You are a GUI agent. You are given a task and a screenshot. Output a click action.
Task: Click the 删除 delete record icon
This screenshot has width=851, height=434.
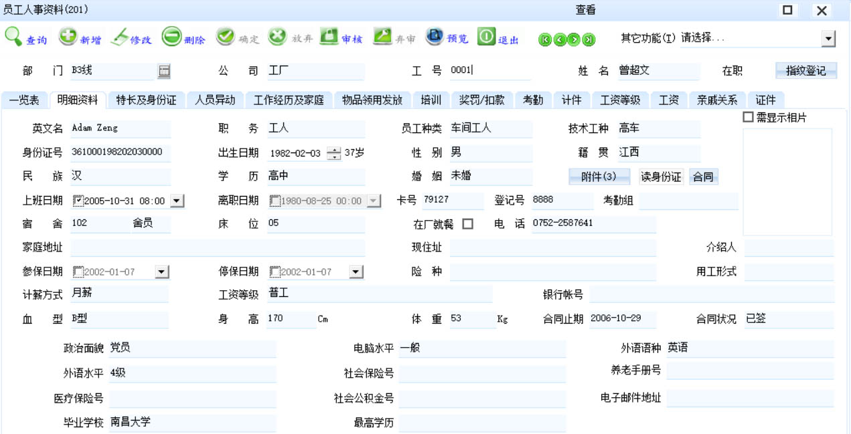171,37
